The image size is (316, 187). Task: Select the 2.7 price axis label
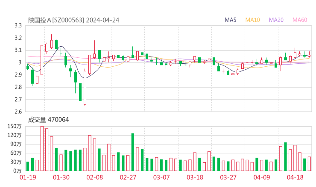[x=18, y=99]
